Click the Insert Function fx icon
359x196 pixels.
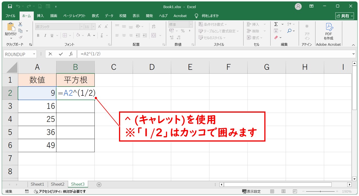click(x=71, y=54)
